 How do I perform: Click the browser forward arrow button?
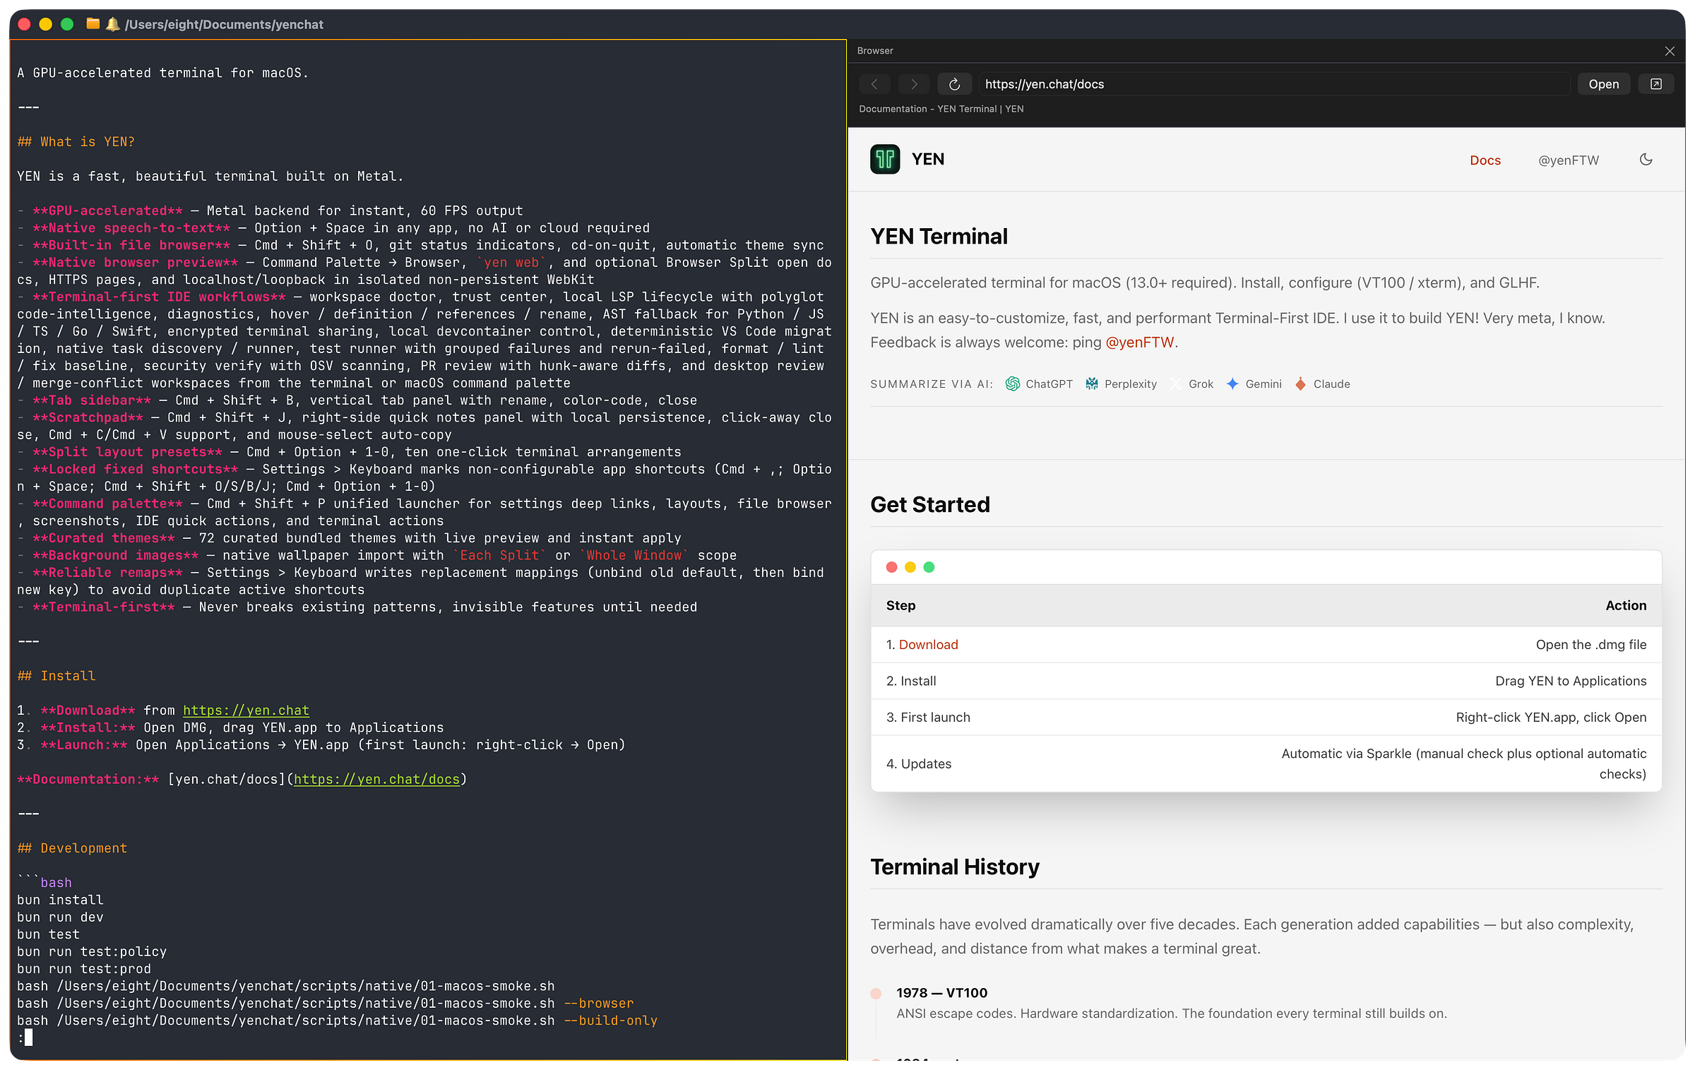pos(914,84)
